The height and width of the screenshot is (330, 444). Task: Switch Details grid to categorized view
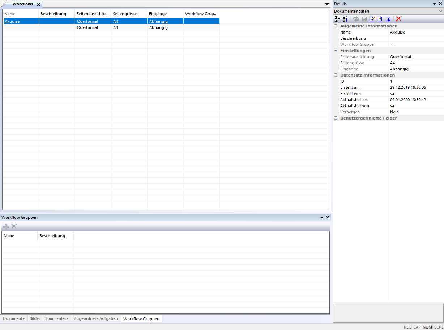pyautogui.click(x=337, y=19)
